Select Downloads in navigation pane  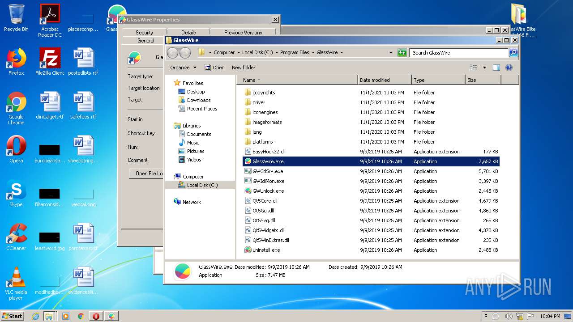pos(194,100)
